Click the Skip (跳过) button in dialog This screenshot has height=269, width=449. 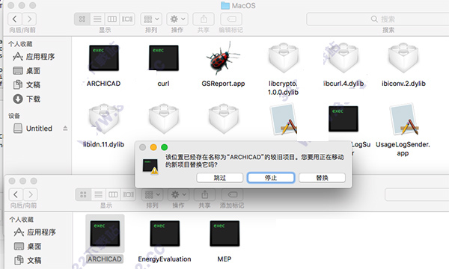pyautogui.click(x=219, y=178)
